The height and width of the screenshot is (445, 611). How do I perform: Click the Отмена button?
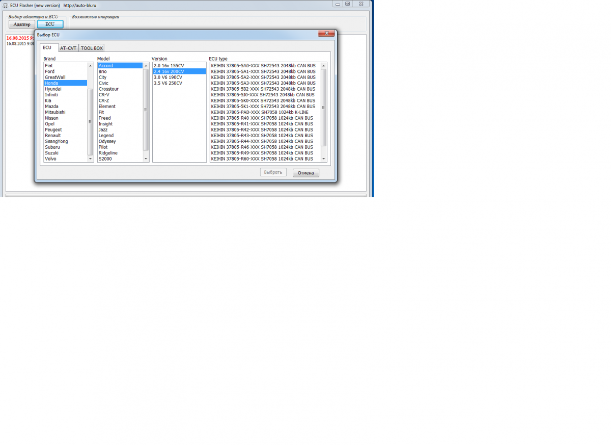coord(306,173)
